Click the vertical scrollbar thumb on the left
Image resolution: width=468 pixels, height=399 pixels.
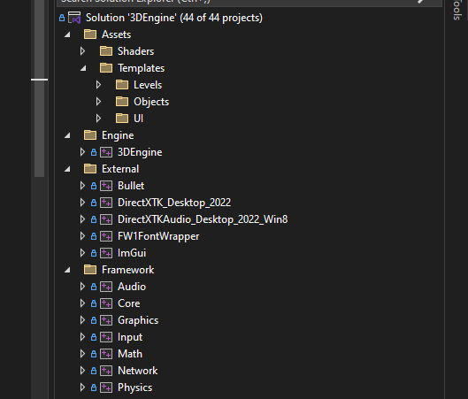pos(40,88)
